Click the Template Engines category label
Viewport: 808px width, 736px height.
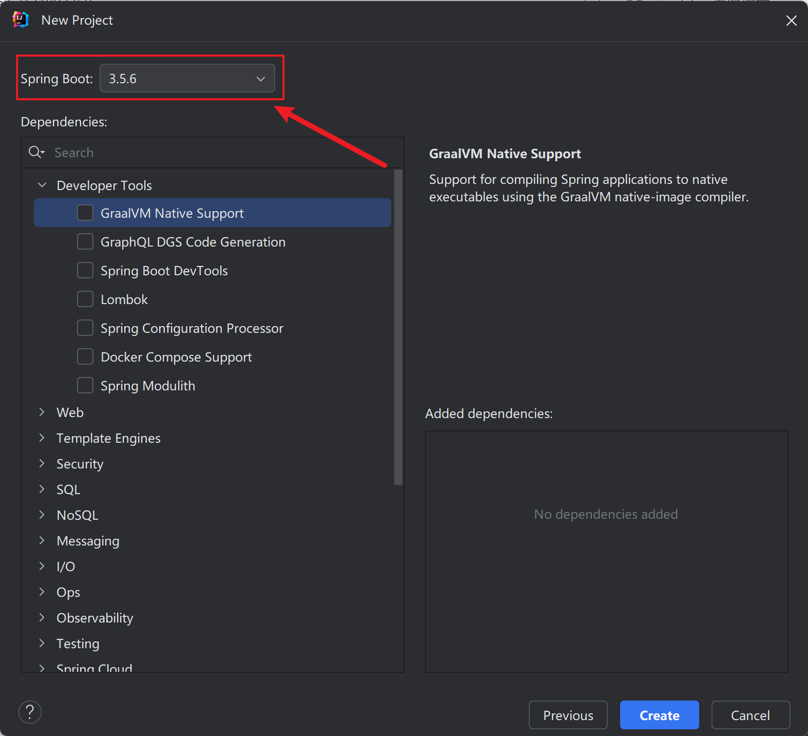[x=109, y=438]
